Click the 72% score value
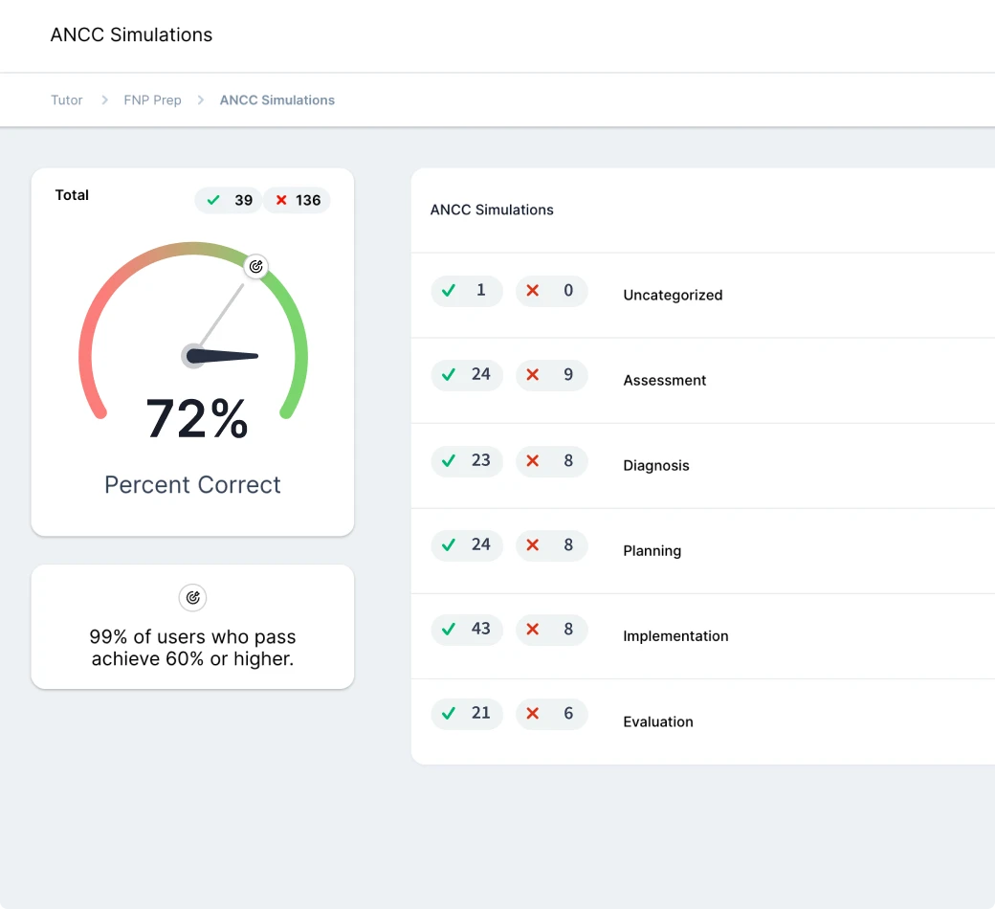The image size is (995, 909). click(197, 418)
